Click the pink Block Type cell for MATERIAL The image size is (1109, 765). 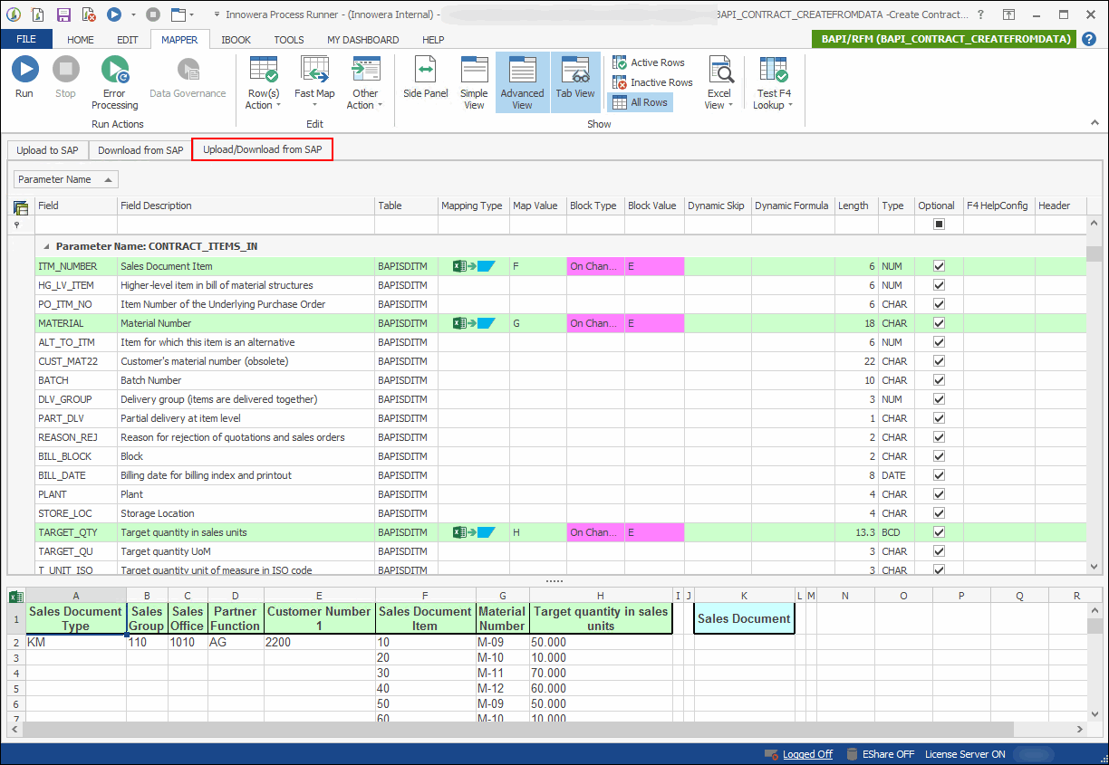coord(595,323)
